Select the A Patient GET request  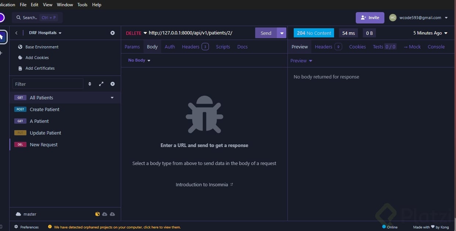pos(65,121)
